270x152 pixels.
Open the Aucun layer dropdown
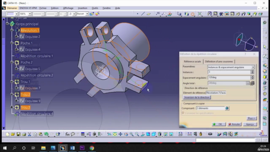click(87, 14)
